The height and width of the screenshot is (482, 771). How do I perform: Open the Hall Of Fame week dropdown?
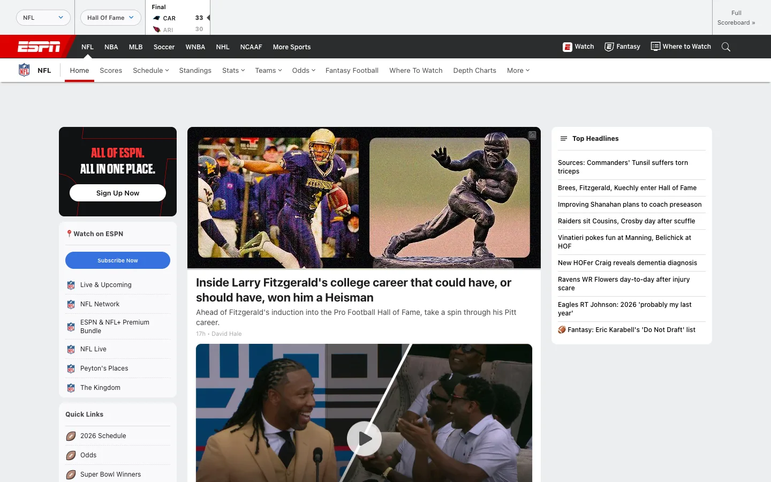coord(111,18)
